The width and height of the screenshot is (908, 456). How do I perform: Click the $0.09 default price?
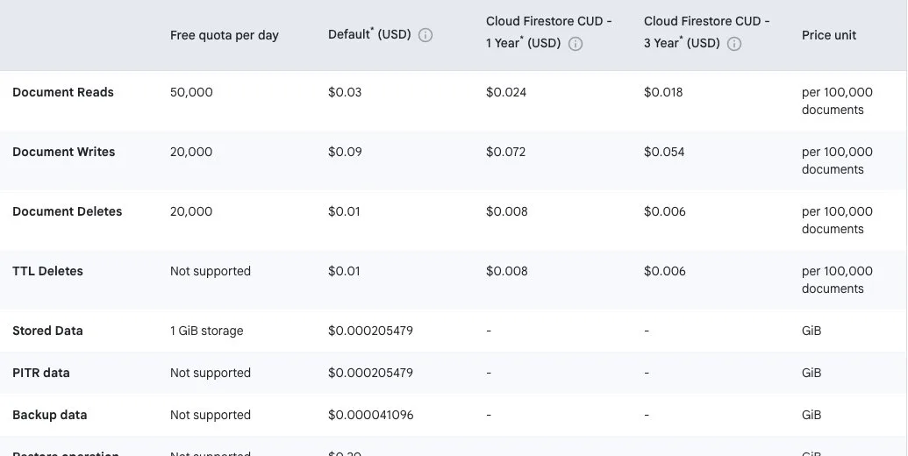[x=345, y=153]
